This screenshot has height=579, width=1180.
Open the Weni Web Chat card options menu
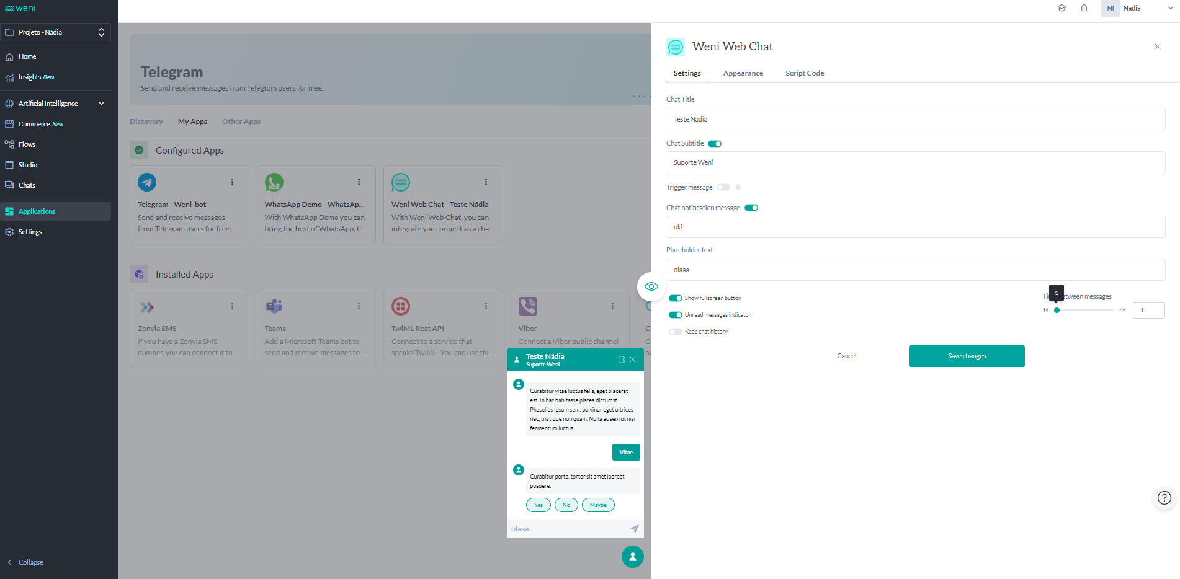click(x=486, y=182)
